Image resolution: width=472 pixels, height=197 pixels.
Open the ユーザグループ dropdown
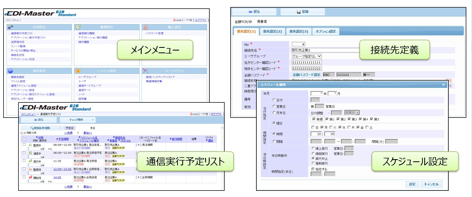307,56
